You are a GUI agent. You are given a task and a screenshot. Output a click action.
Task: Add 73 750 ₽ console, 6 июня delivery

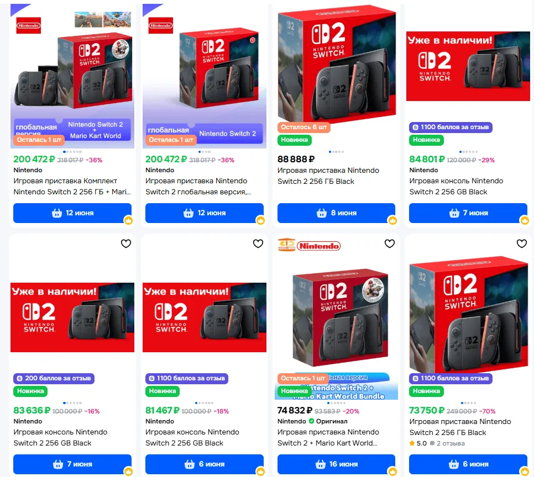tap(468, 464)
